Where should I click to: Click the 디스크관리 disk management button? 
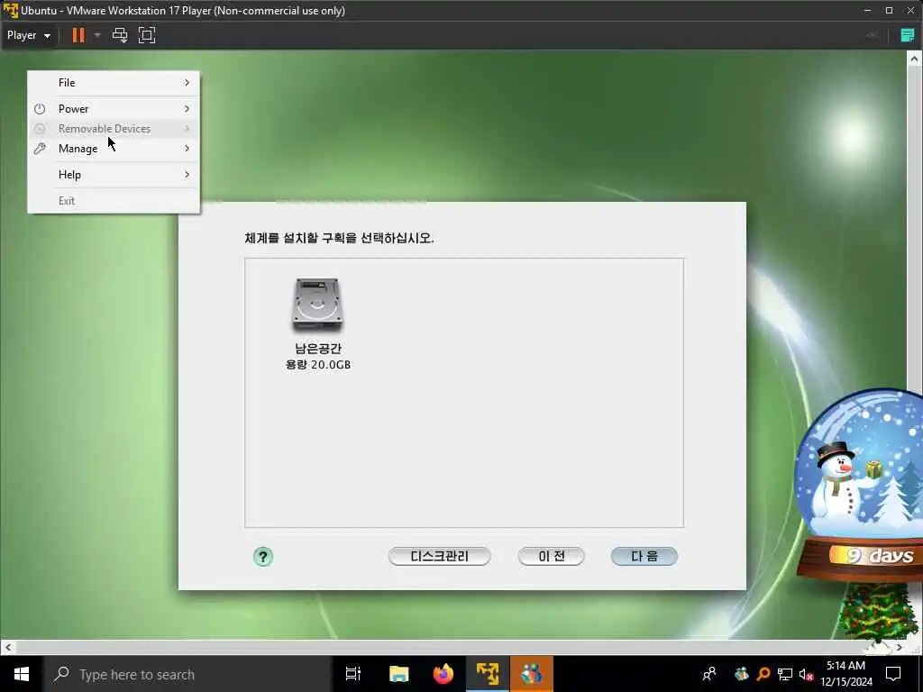pos(439,556)
